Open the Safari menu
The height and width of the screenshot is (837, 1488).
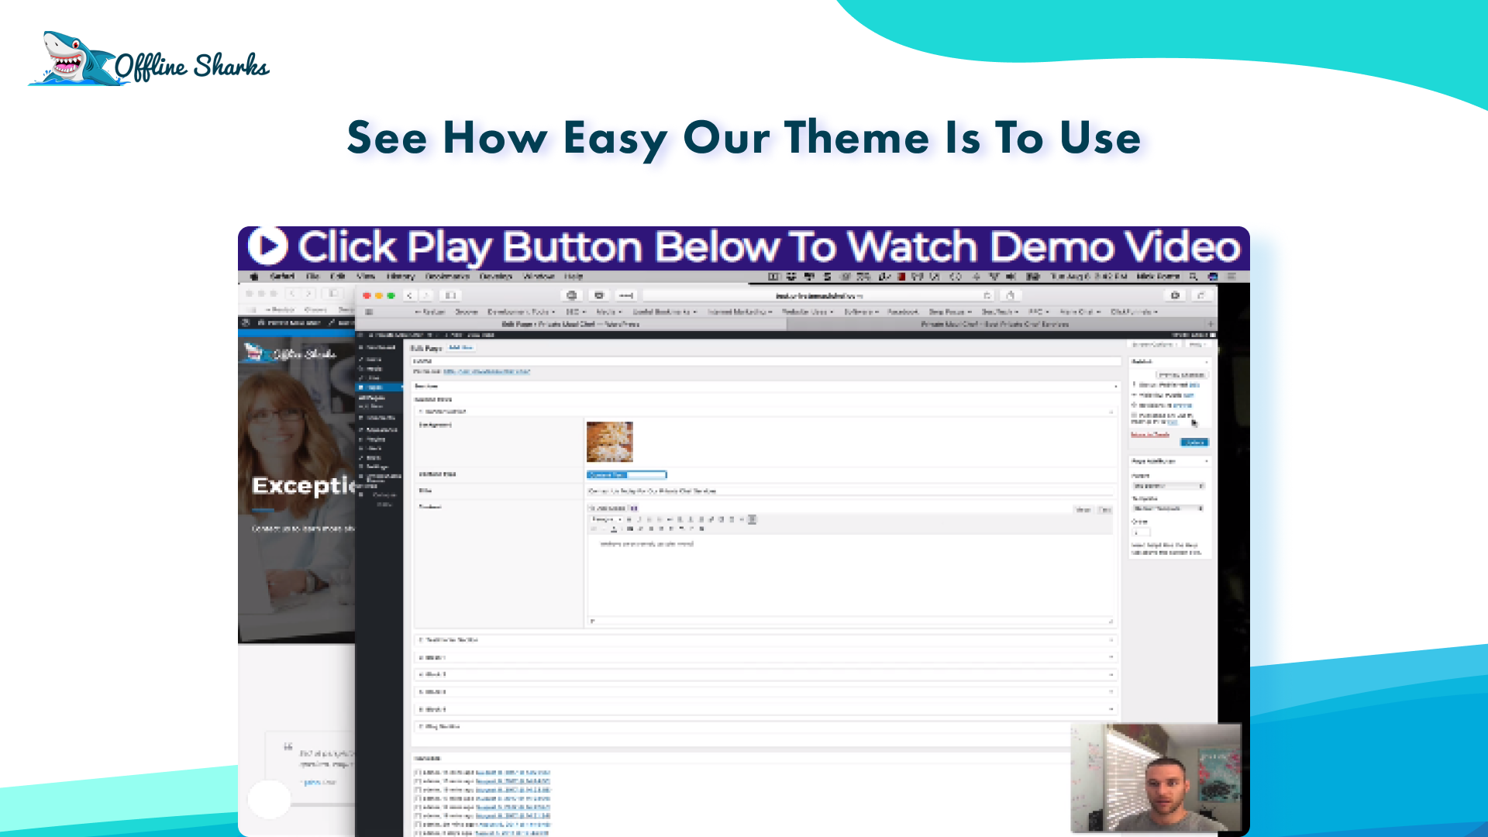282,276
